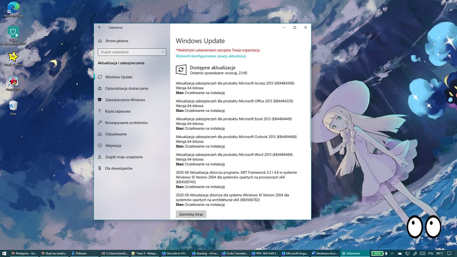
Task: Click the Zainstaluj teraz button
Action: tap(191, 214)
